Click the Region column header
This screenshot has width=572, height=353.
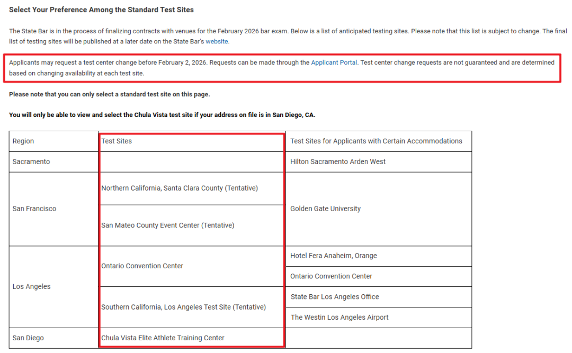[23, 141]
